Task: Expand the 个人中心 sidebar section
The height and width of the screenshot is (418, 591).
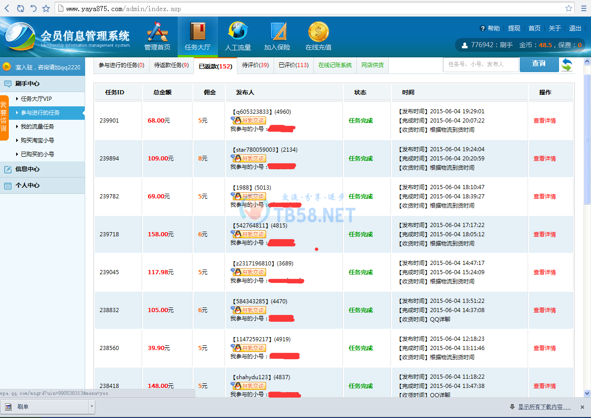Action: (x=43, y=185)
